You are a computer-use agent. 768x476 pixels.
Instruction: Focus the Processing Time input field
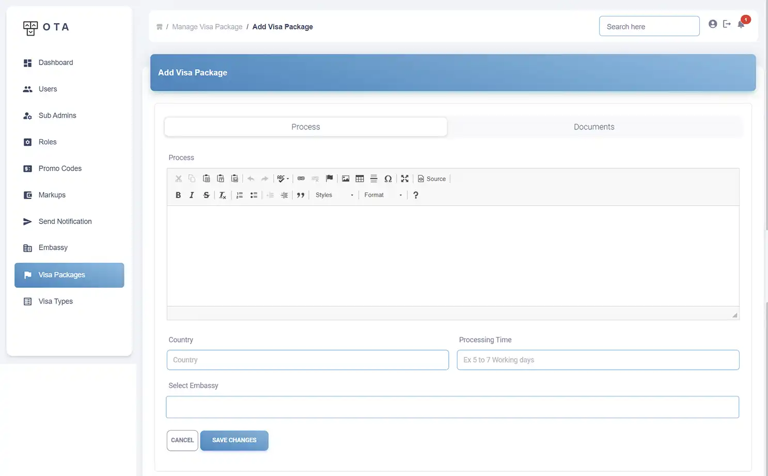(x=598, y=360)
